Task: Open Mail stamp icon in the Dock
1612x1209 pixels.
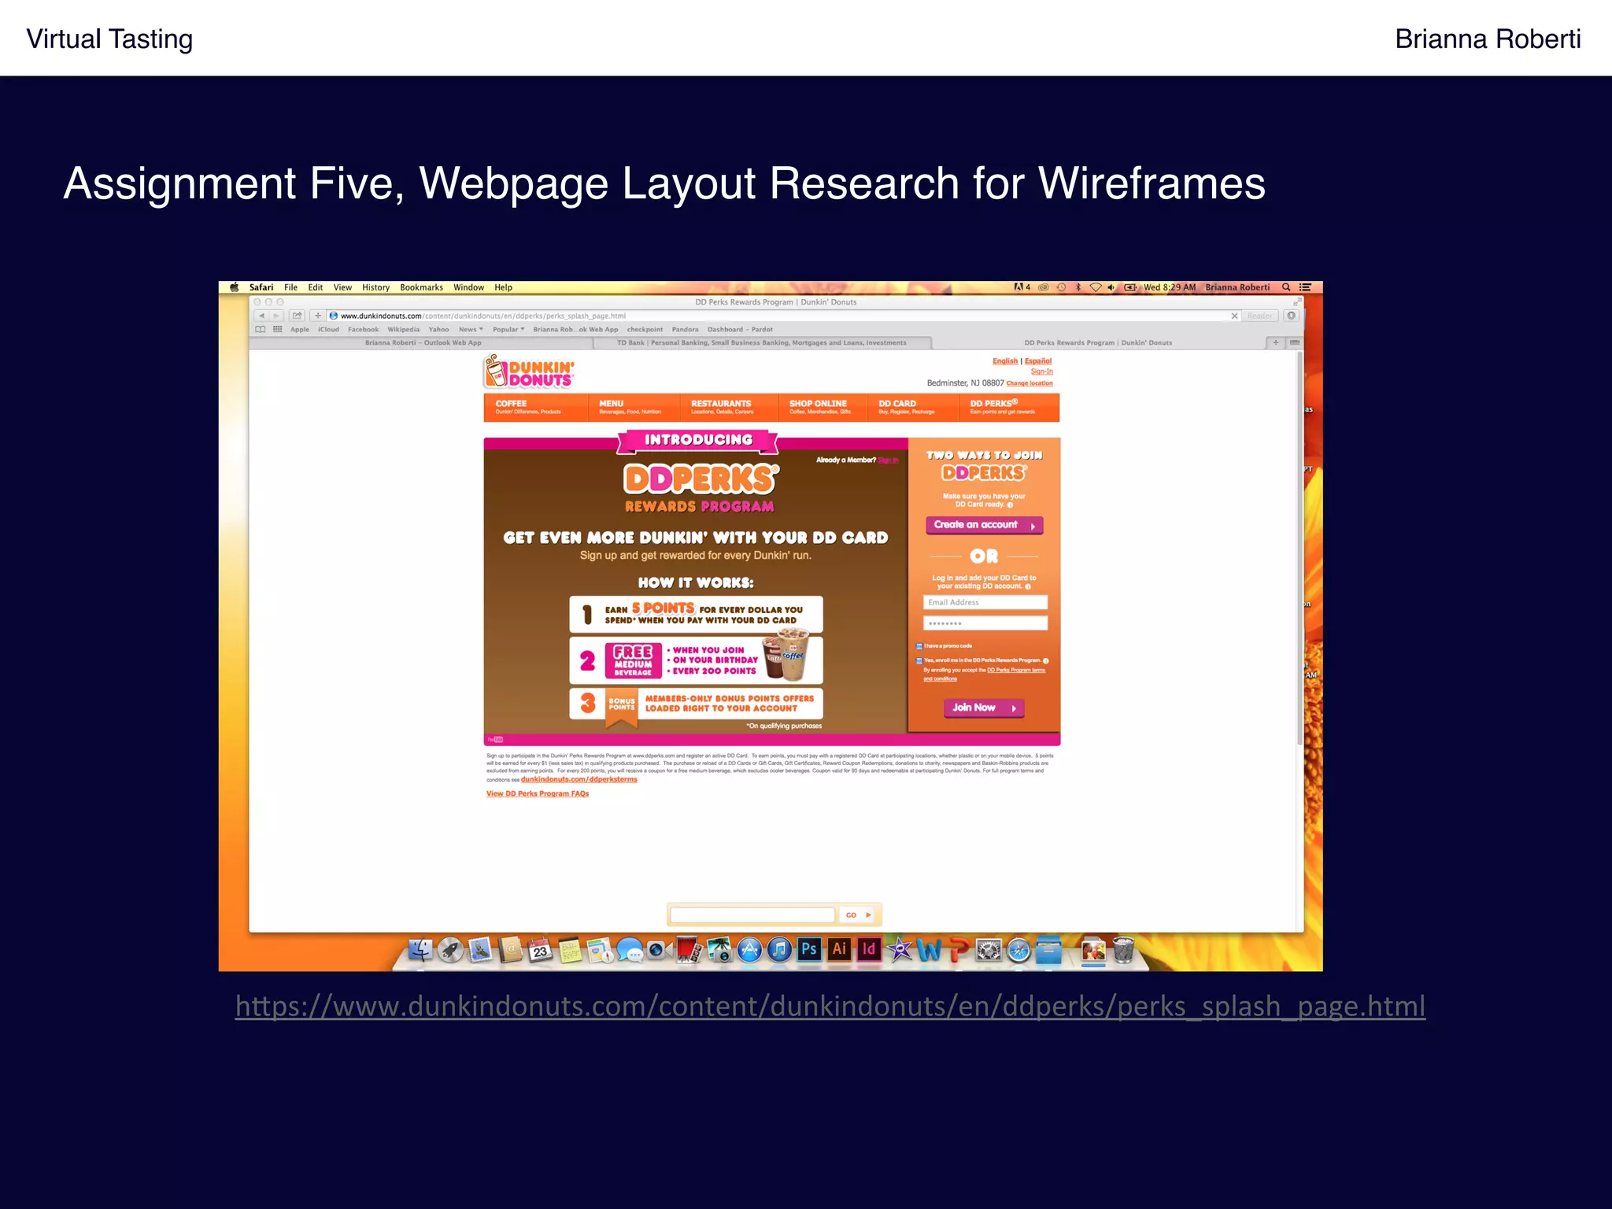Action: pyautogui.click(x=480, y=950)
